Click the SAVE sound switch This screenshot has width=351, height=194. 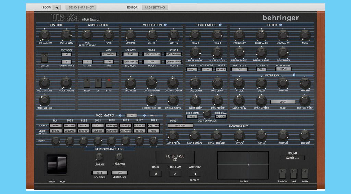point(293,173)
